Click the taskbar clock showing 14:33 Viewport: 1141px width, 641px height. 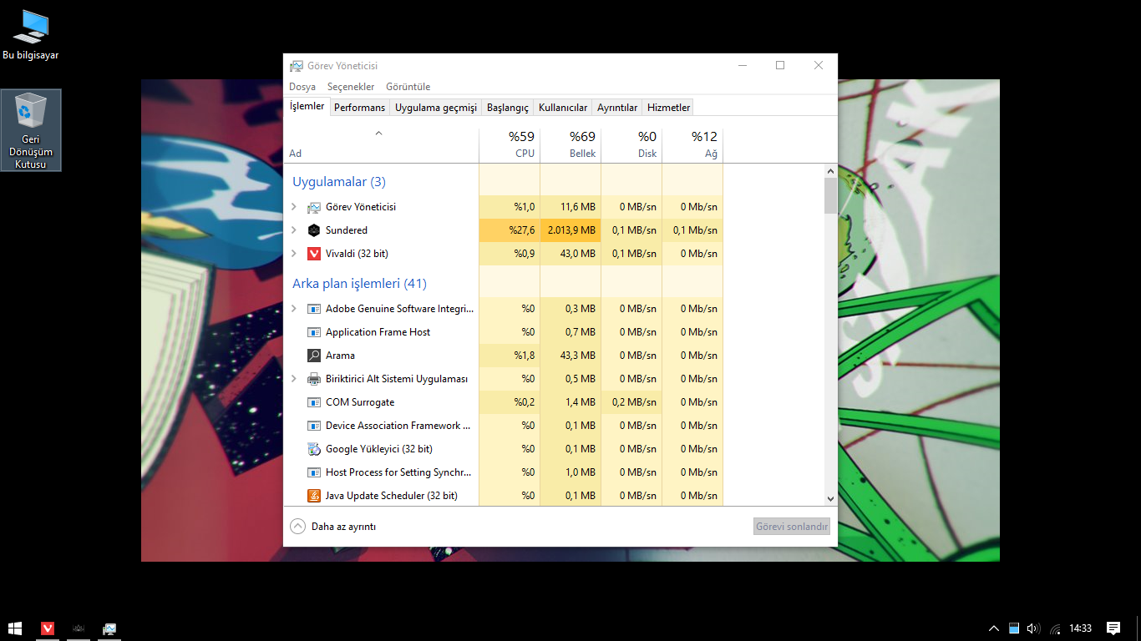[1081, 628]
